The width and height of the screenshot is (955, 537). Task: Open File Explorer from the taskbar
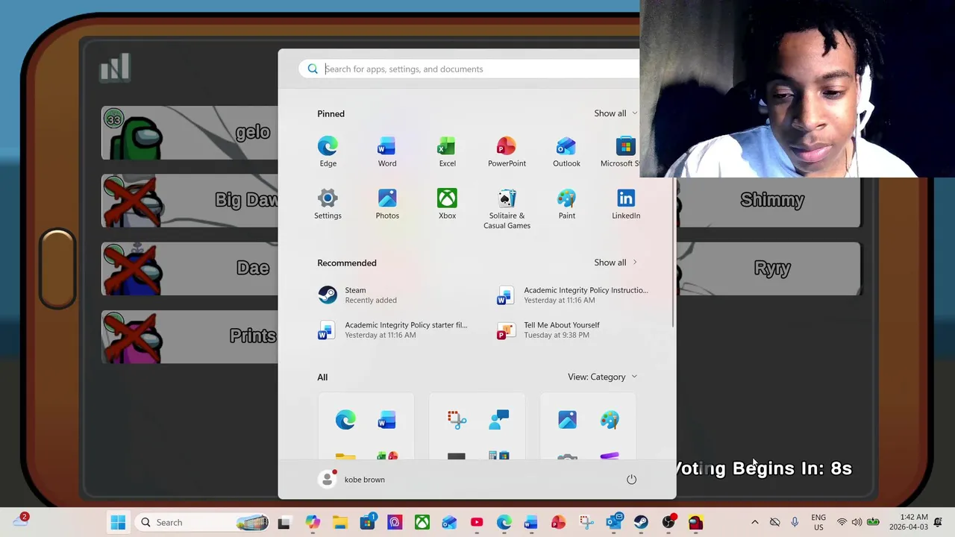click(x=340, y=522)
